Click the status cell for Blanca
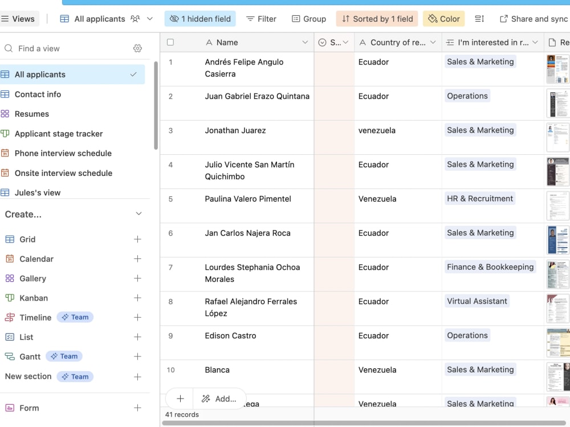Image resolution: width=570 pixels, height=427 pixels. click(x=334, y=377)
